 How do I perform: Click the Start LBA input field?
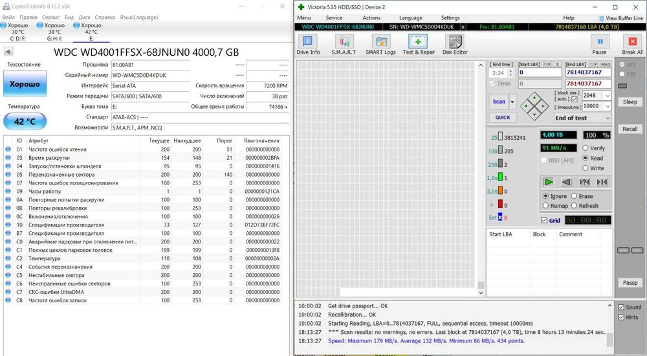point(540,72)
